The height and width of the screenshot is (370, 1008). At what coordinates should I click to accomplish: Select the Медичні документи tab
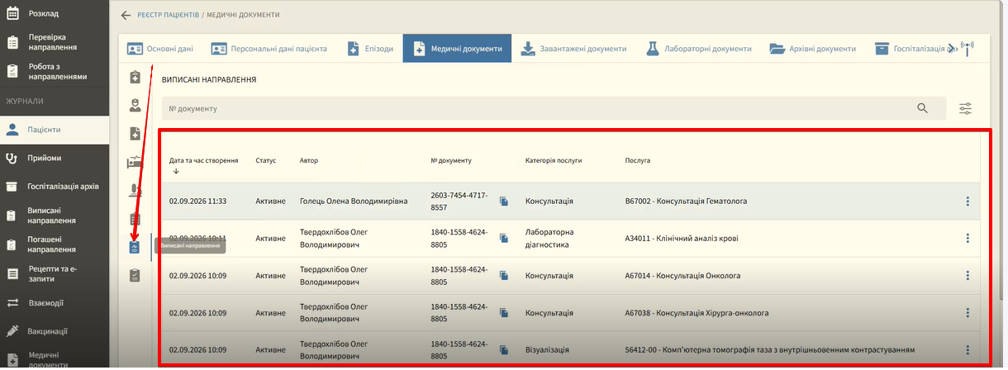[457, 49]
